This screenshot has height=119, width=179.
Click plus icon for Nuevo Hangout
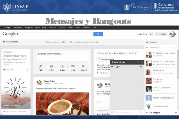point(147,47)
